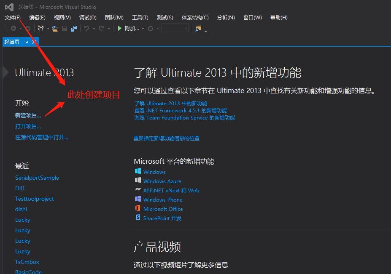Screen dimensions: 391x274
Task: Pin the 起始页 tab with pin icon
Action: (x=26, y=42)
